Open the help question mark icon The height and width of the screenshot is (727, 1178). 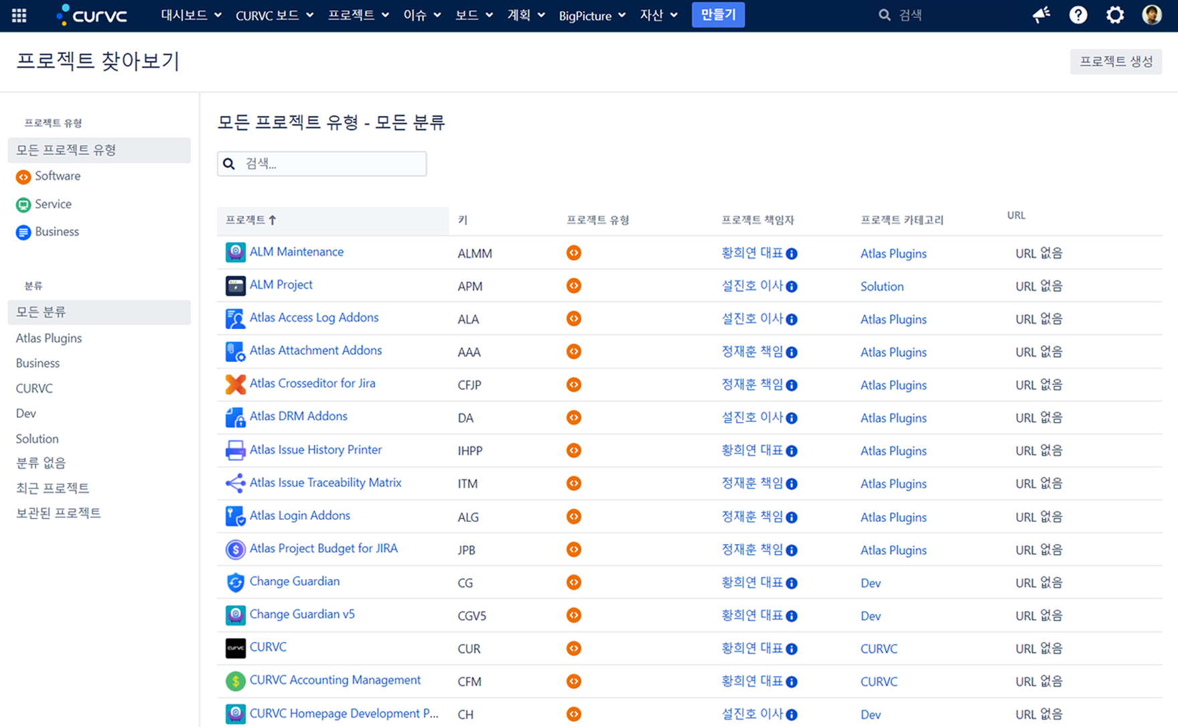(1078, 15)
